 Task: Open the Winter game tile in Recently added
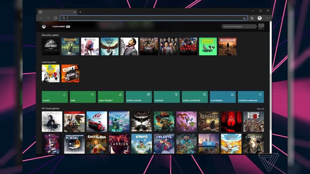(x=90, y=46)
